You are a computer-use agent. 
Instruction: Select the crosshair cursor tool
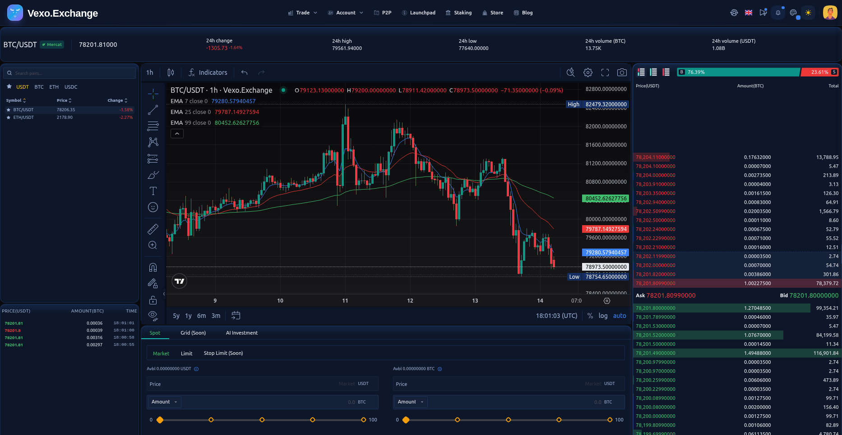(153, 94)
